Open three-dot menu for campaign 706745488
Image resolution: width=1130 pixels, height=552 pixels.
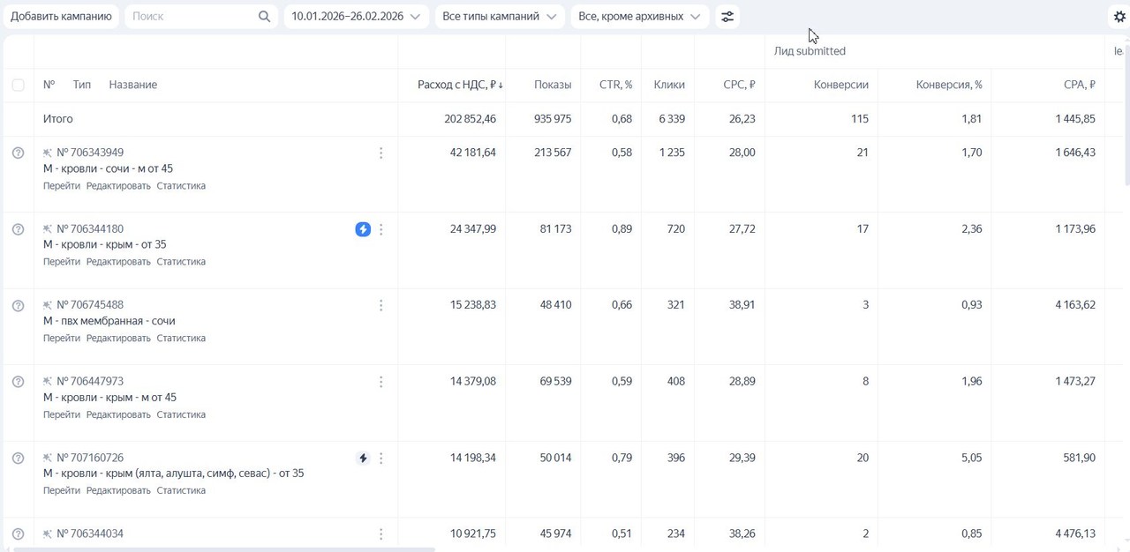pyautogui.click(x=380, y=306)
